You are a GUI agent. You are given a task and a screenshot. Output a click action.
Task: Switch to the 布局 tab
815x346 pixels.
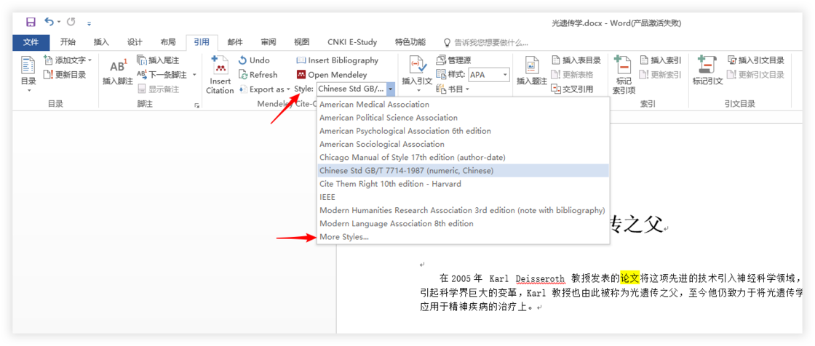point(168,42)
